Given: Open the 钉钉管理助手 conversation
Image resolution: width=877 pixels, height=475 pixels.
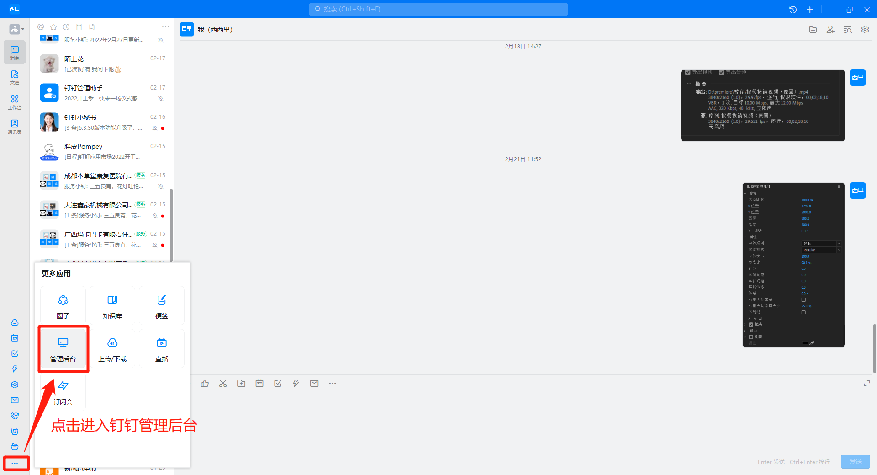Looking at the screenshot, I should (x=102, y=93).
